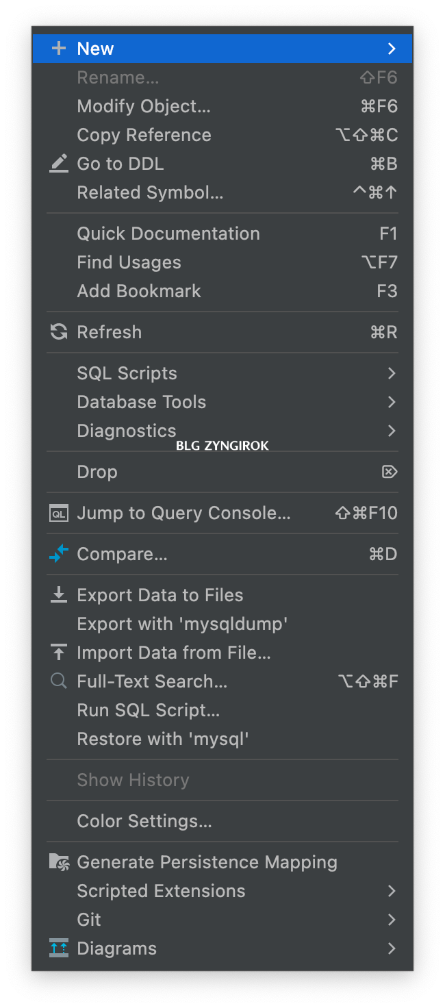Click the Refresh circular arrows icon

click(59, 332)
